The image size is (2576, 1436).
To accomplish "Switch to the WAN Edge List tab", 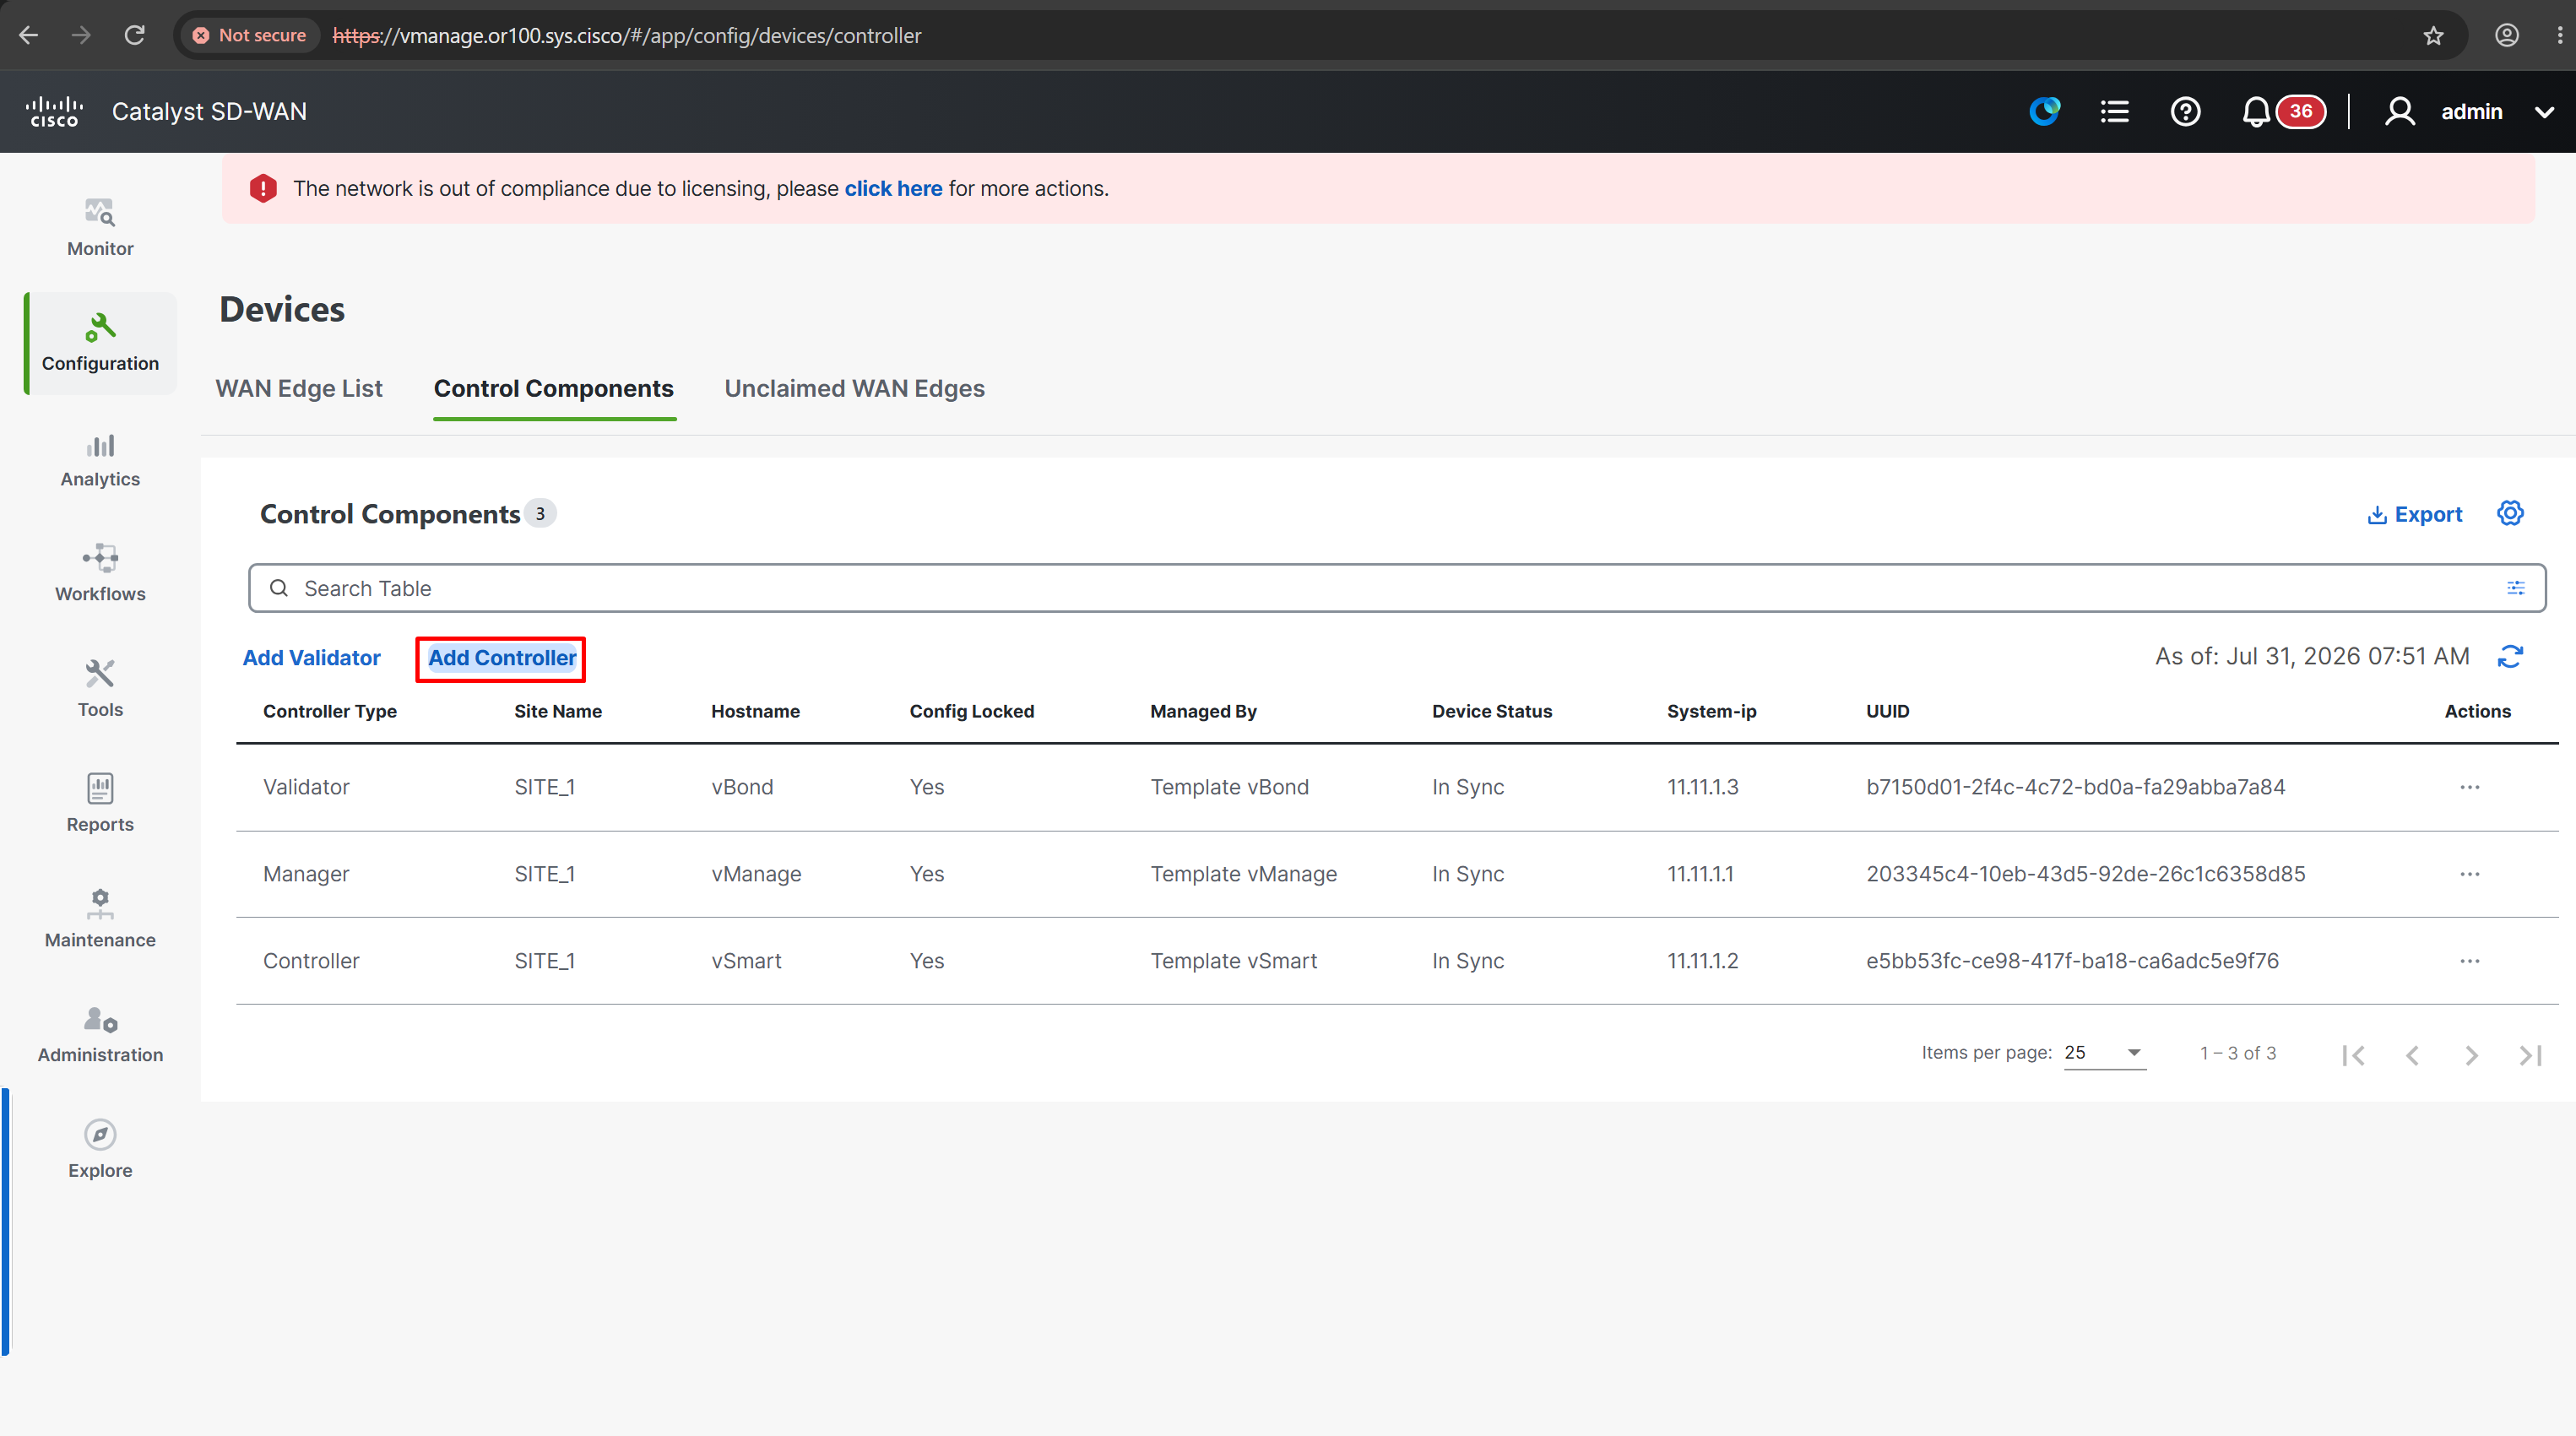I will click(x=299, y=388).
